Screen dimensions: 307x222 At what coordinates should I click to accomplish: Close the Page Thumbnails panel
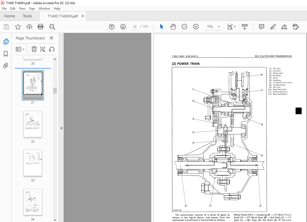pyautogui.click(x=51, y=38)
